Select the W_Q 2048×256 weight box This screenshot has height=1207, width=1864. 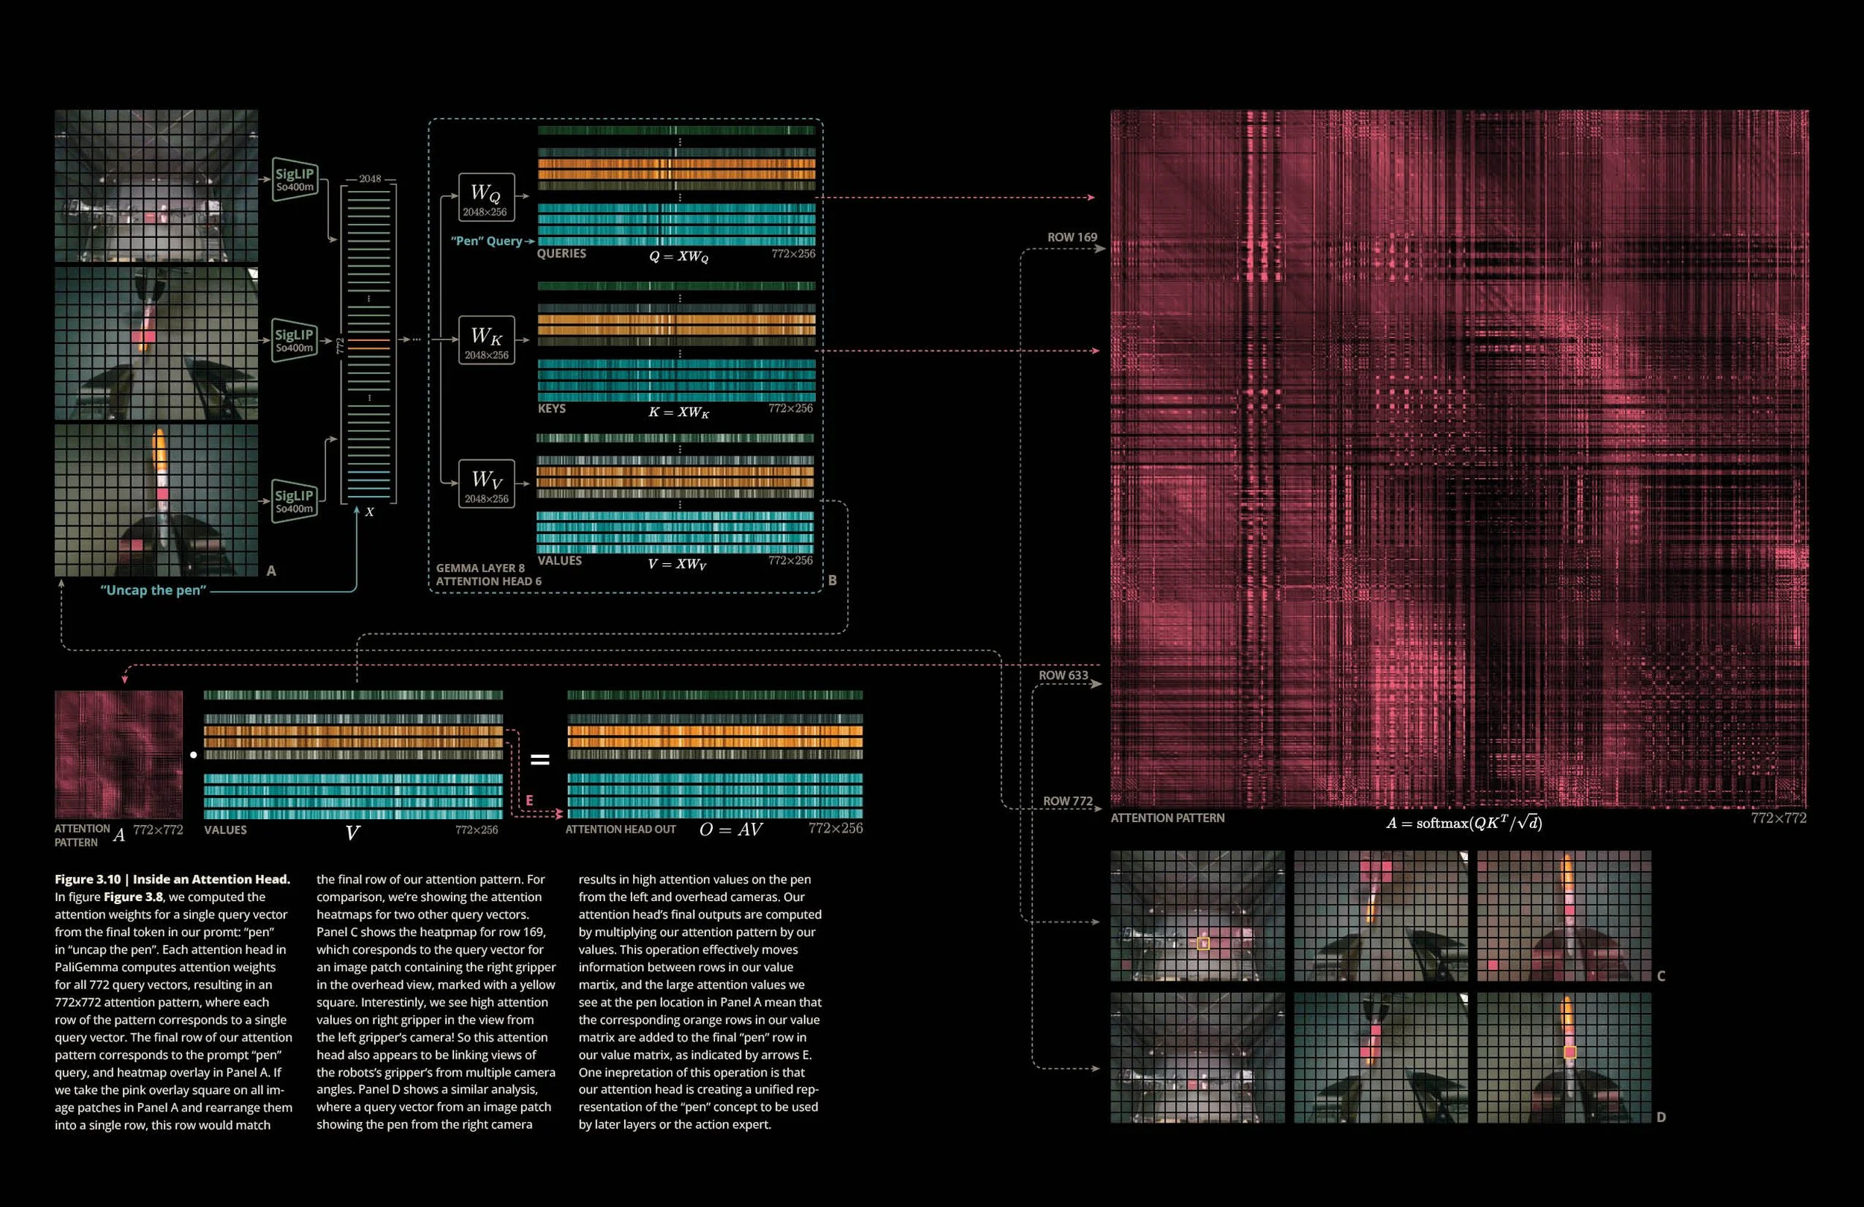pyautogui.click(x=486, y=197)
